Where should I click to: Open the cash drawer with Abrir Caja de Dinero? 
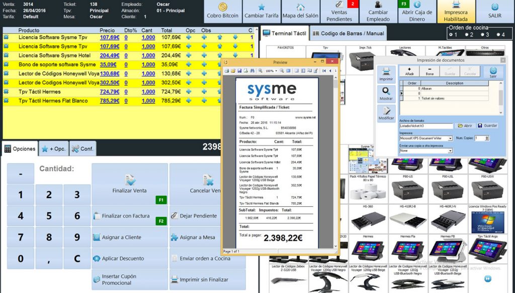coord(417,12)
